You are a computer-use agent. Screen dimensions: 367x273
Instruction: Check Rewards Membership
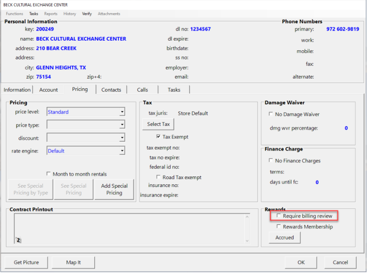pyautogui.click(x=279, y=226)
